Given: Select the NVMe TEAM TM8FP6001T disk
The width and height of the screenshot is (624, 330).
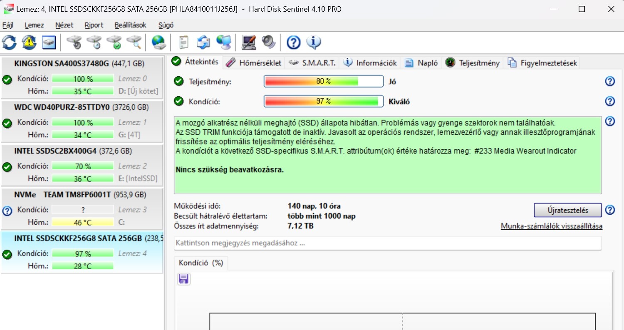Looking at the screenshot, I should click(82, 208).
